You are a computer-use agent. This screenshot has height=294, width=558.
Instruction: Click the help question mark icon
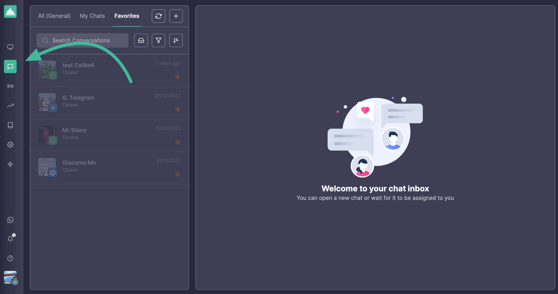point(10,258)
